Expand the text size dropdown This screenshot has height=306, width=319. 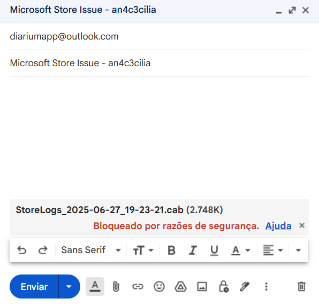click(143, 250)
